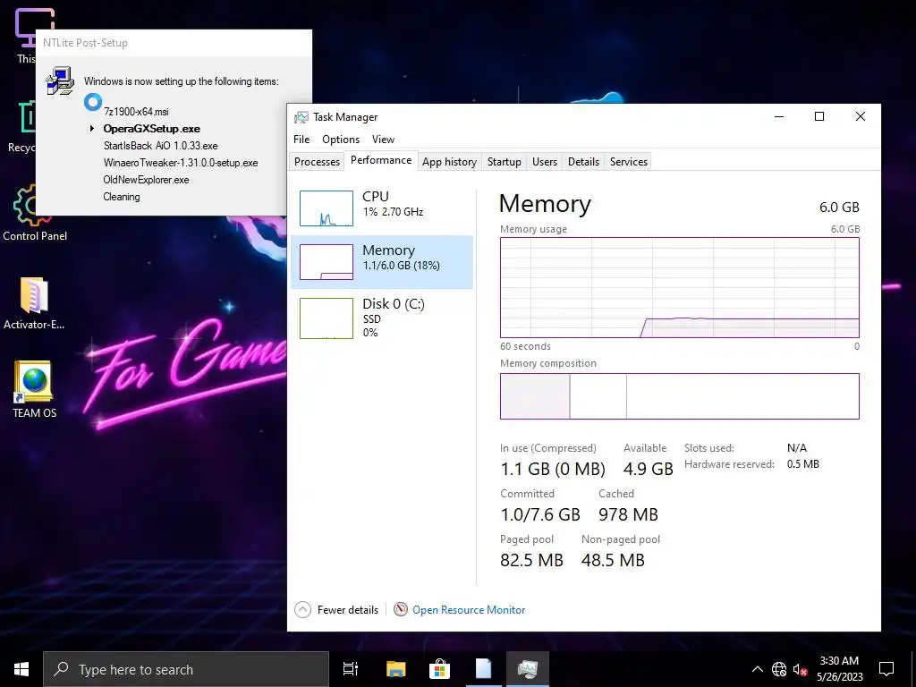Open the Disk 0 (C:) performance view
Screen dimensions: 916x687
pos(381,318)
